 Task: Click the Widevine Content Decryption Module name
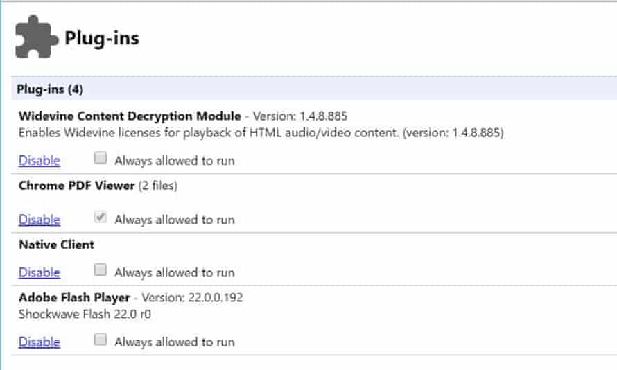pyautogui.click(x=130, y=116)
